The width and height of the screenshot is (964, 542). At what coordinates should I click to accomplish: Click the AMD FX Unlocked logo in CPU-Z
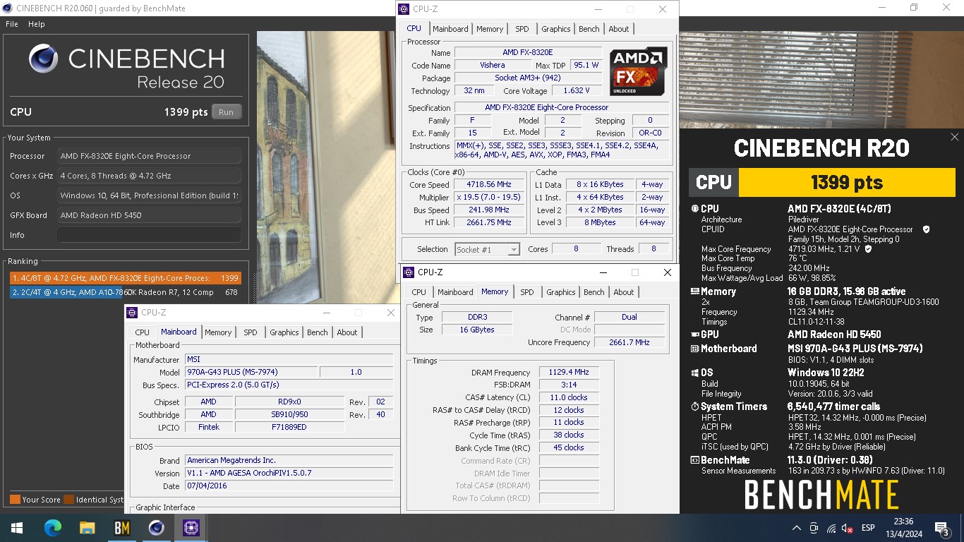(x=639, y=71)
